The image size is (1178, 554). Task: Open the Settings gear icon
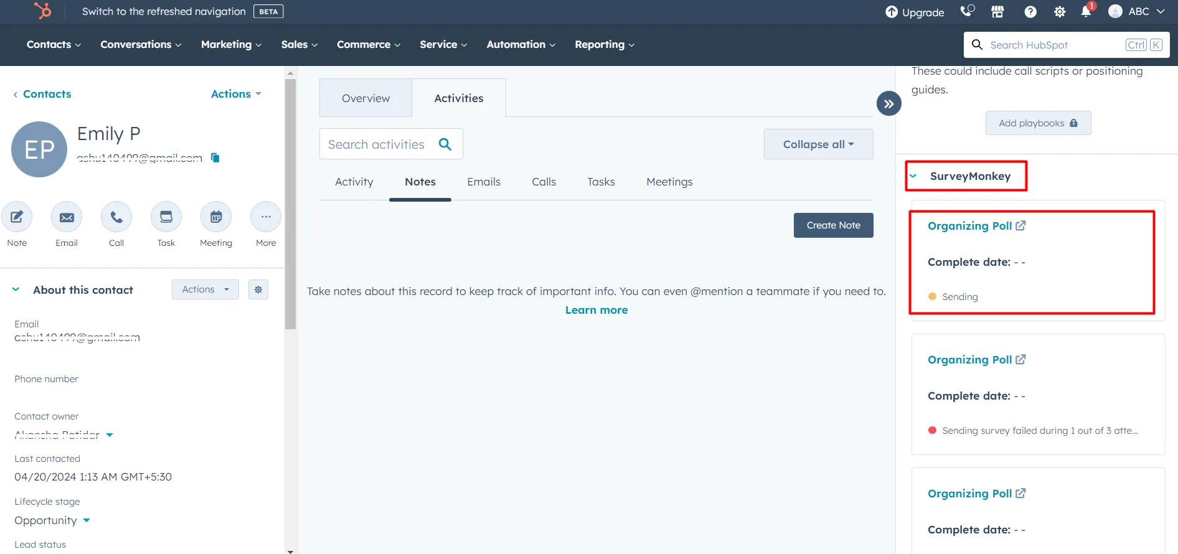point(1059,12)
